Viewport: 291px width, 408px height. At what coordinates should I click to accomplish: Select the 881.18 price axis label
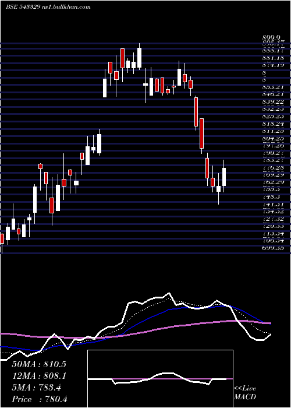273,58
